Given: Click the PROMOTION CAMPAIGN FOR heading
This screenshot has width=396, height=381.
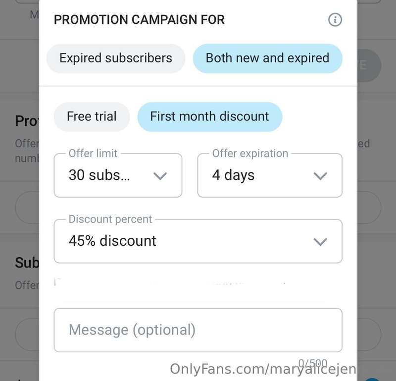Looking at the screenshot, I should point(139,20).
